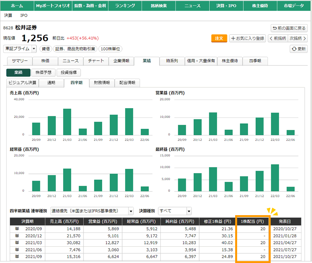The image size is (312, 263).
Task: Open the ホーム navigation menu
Action: point(17,5)
